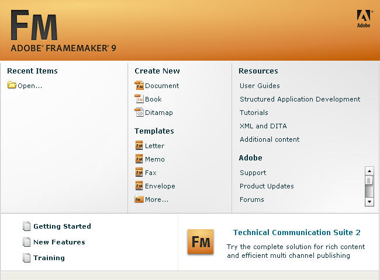Click the page icon beside Training
The image size is (380, 280).
tap(26, 257)
